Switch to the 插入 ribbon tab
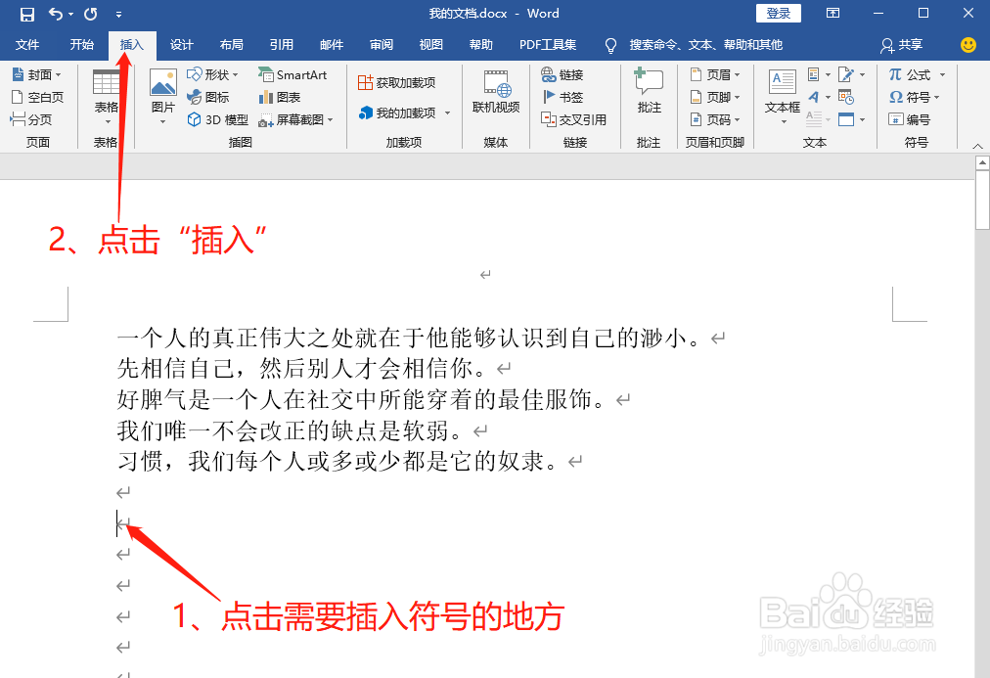The image size is (990, 678). 132,45
